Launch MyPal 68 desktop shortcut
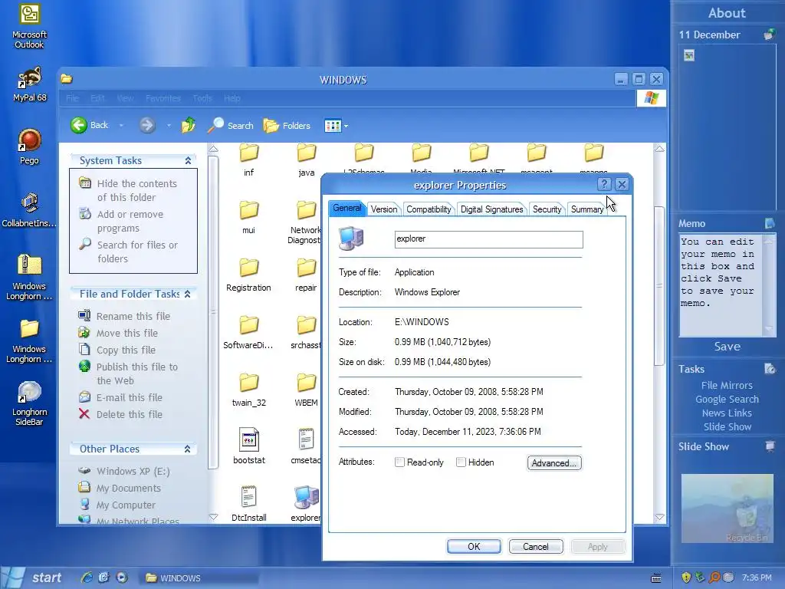The height and width of the screenshot is (589, 785). [29, 84]
